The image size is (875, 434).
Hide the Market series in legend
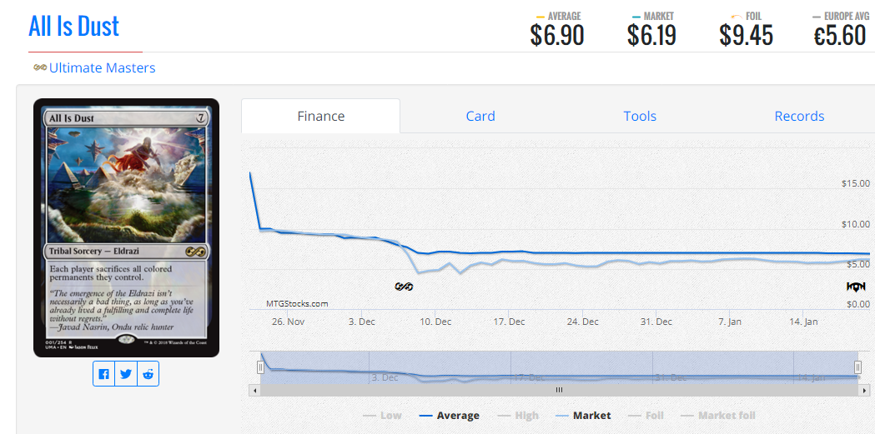pos(583,416)
